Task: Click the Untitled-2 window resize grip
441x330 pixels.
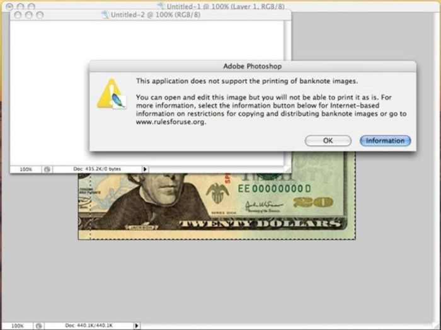Action: [x=288, y=169]
